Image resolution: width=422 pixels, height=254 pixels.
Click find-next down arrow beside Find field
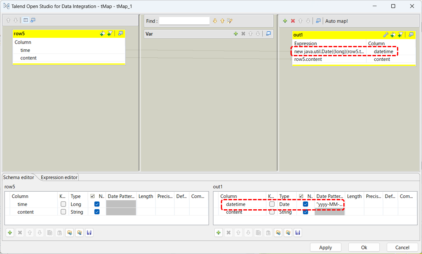click(x=215, y=21)
